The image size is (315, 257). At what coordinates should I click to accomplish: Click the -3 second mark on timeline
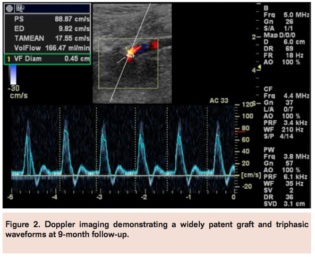pyautogui.click(x=99, y=196)
